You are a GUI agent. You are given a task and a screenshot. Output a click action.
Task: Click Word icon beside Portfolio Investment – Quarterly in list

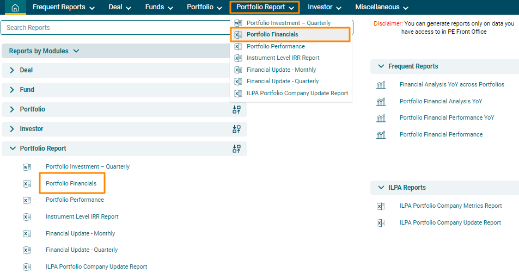pyautogui.click(x=27, y=167)
